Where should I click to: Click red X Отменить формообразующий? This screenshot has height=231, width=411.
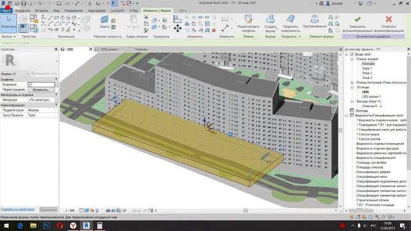point(389,19)
